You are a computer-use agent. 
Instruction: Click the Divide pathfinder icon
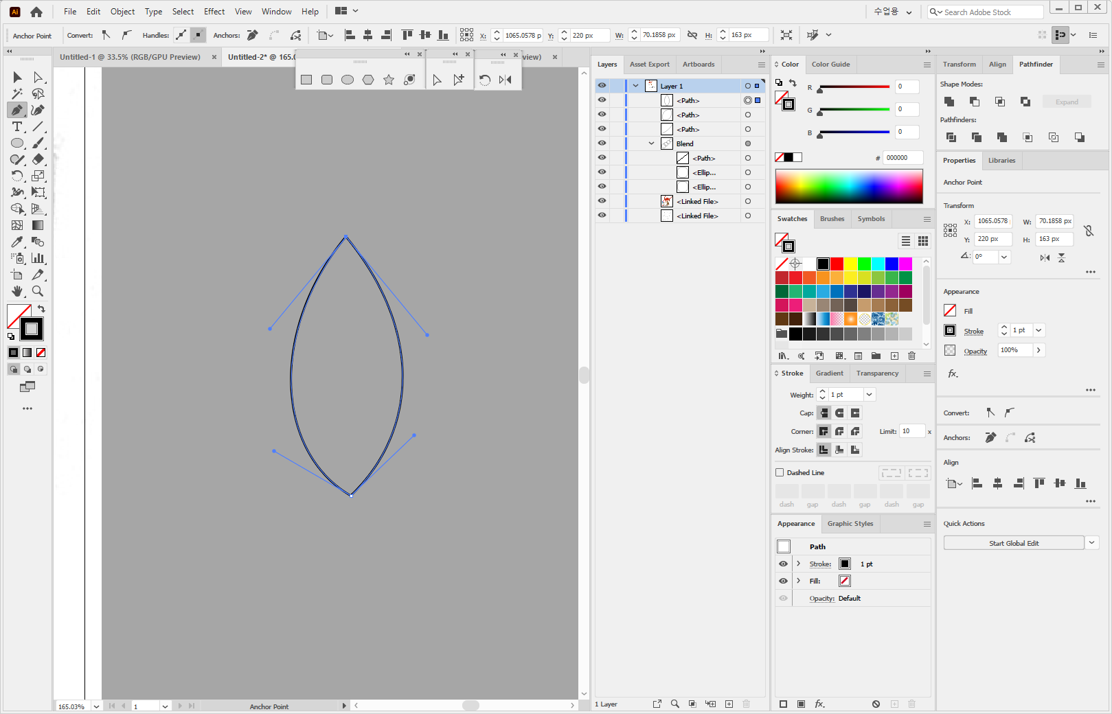click(x=951, y=137)
